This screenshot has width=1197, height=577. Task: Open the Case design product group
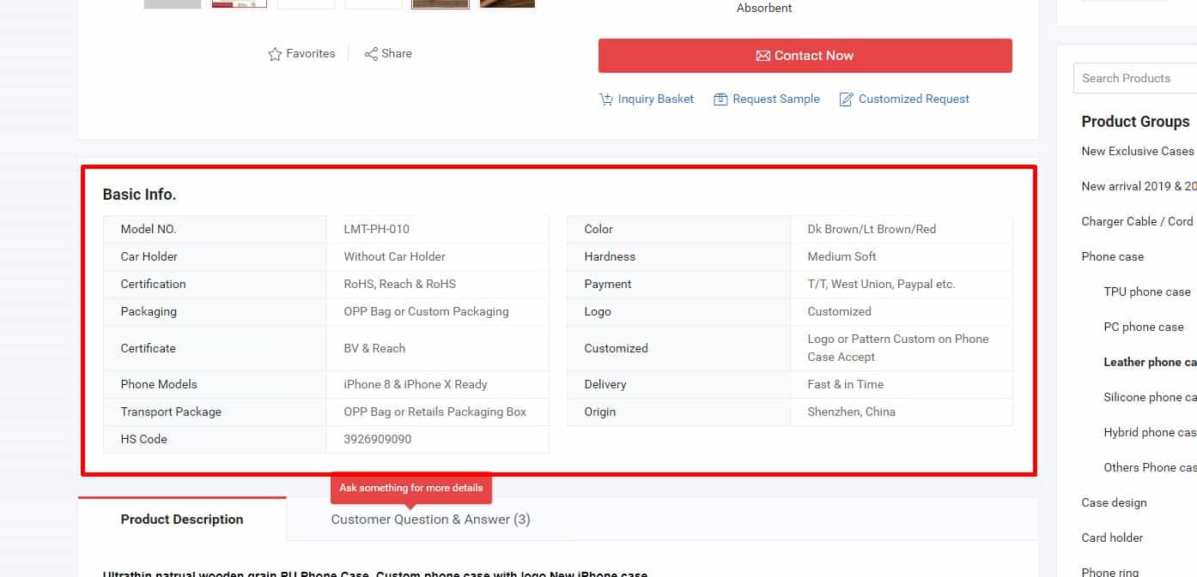tap(1114, 502)
